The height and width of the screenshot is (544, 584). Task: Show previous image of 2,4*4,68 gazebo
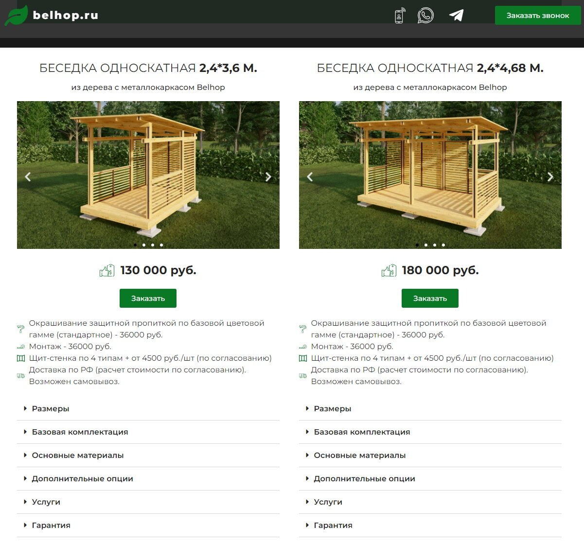pos(310,177)
